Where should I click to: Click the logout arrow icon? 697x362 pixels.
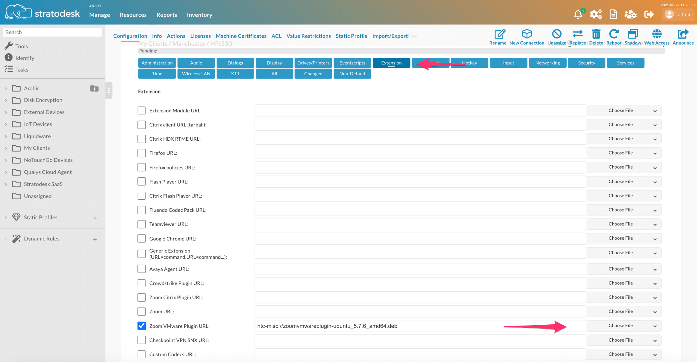(x=649, y=14)
